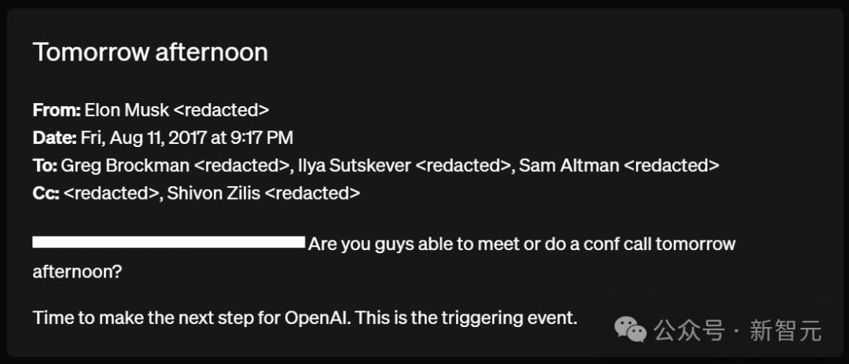The image size is (849, 364).
Task: Click the WeChat logo icon in the watermark
Action: (x=630, y=330)
